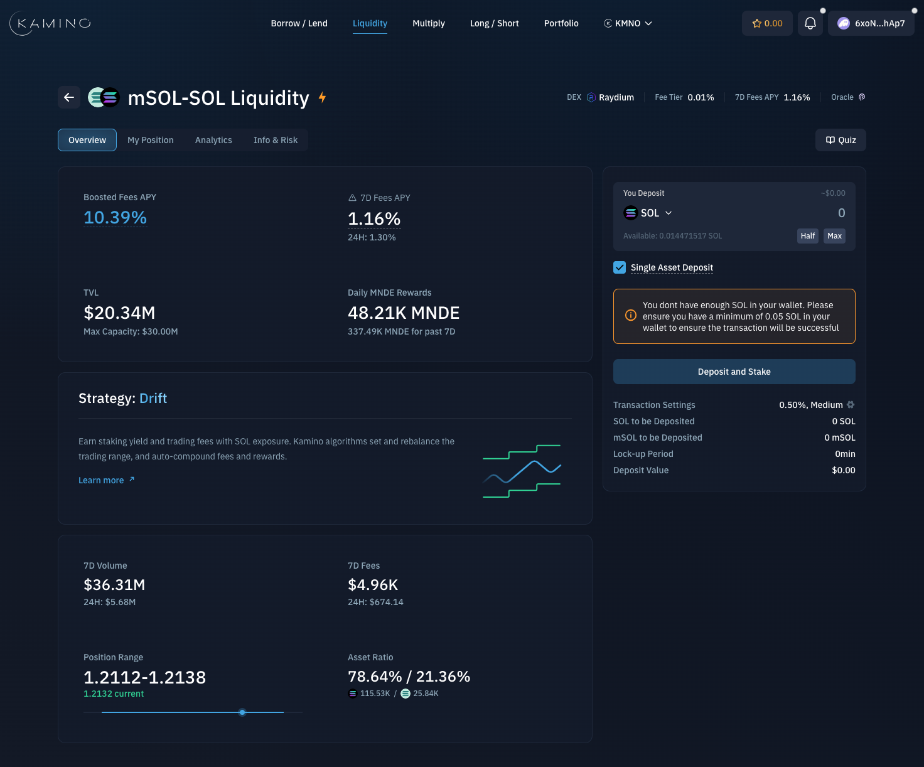Click the lightning bolt boost icon

tap(322, 97)
